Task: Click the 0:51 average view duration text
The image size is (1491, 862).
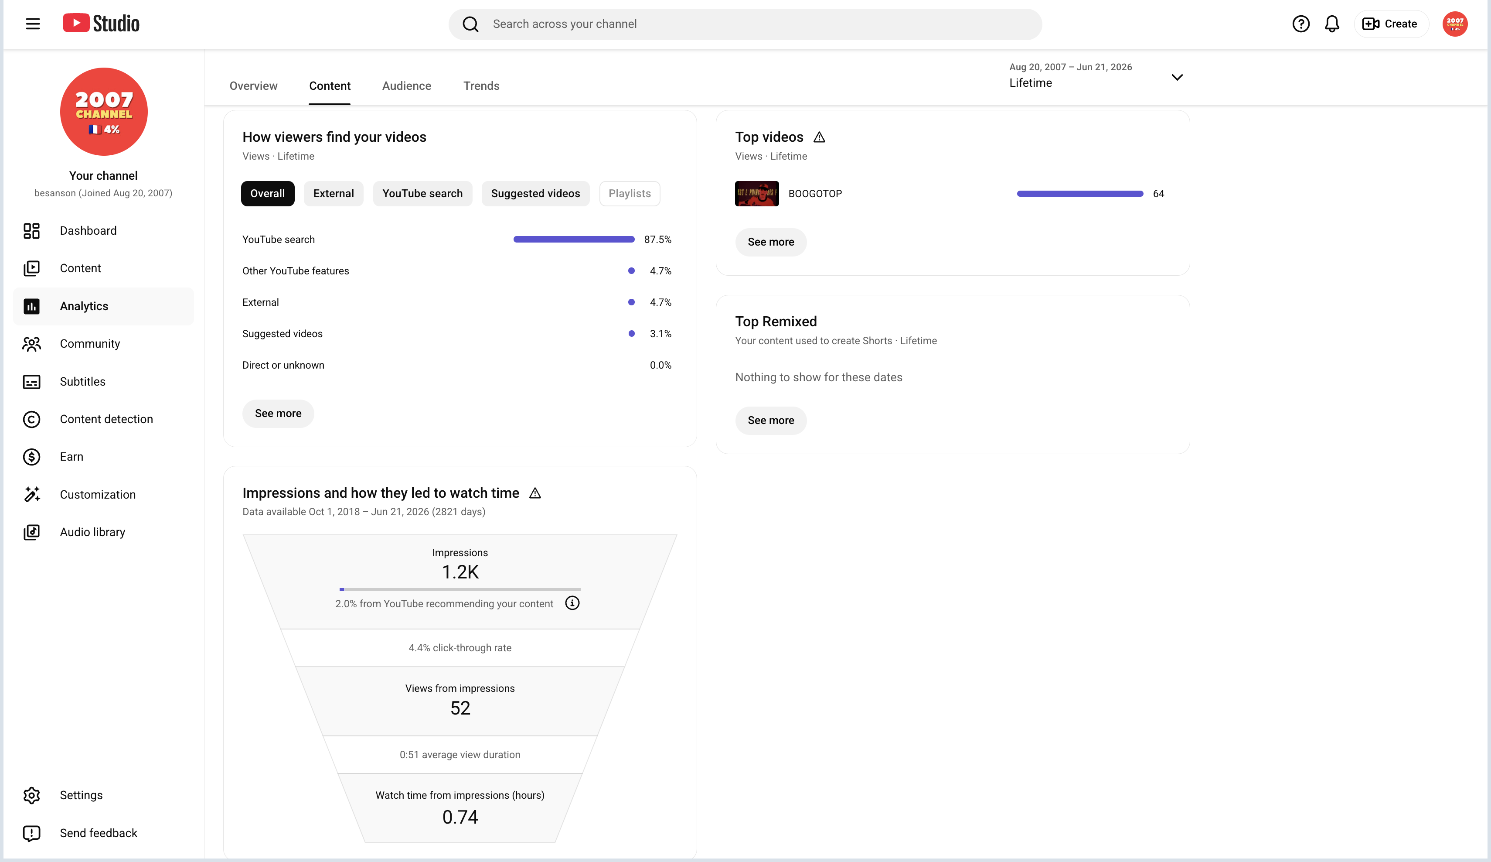Action: (x=460, y=755)
